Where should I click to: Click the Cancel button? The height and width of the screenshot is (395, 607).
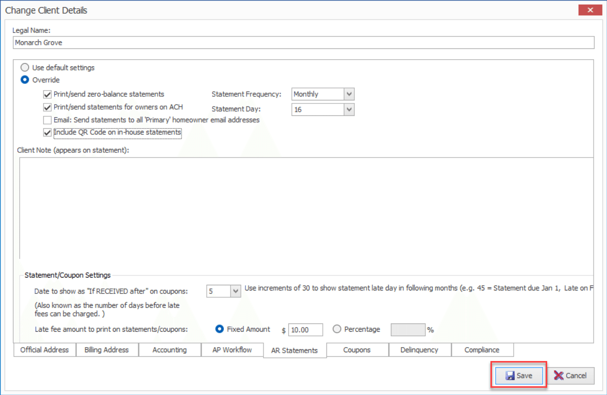[570, 375]
